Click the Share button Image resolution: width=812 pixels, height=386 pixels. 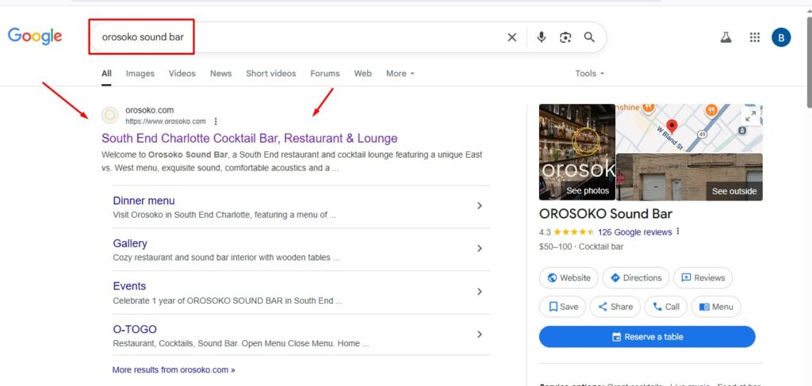point(615,307)
